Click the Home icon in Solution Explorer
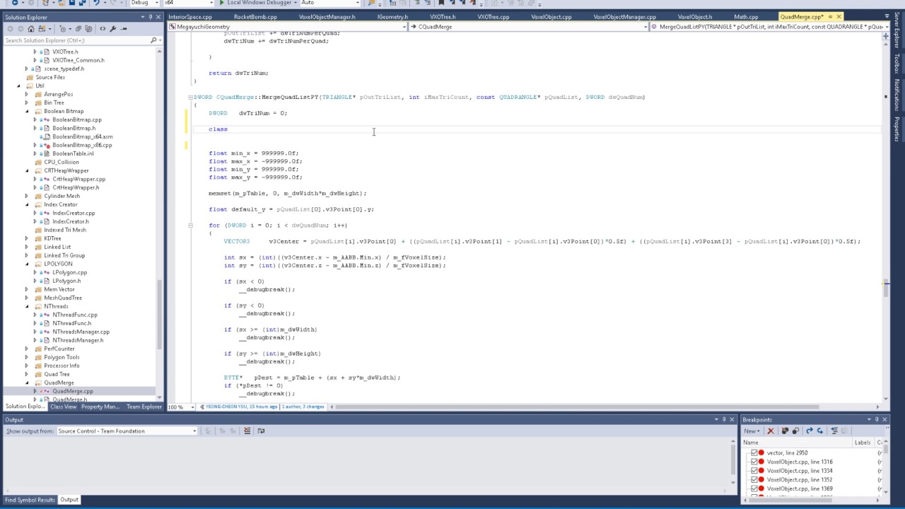The image size is (905, 509). (31, 29)
